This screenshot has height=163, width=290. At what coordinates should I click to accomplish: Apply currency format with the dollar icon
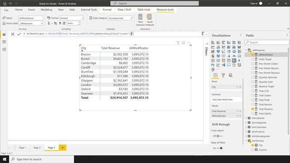(49, 23)
